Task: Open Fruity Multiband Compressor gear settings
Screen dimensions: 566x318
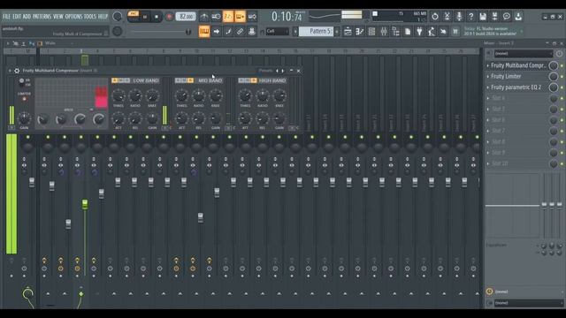Action: 17,71
